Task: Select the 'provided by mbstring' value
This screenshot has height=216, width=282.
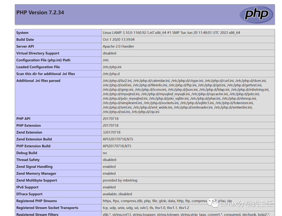Action: coord(120,180)
